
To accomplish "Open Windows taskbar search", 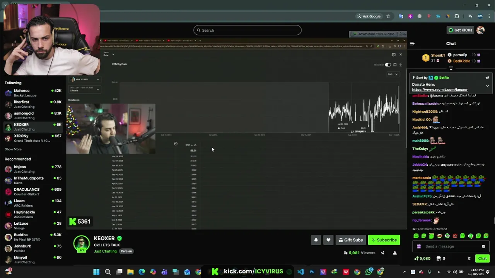I will [x=108, y=272].
